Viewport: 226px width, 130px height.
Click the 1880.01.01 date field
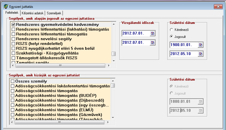click(x=184, y=102)
